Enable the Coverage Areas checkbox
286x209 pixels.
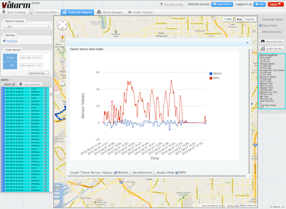260,19
